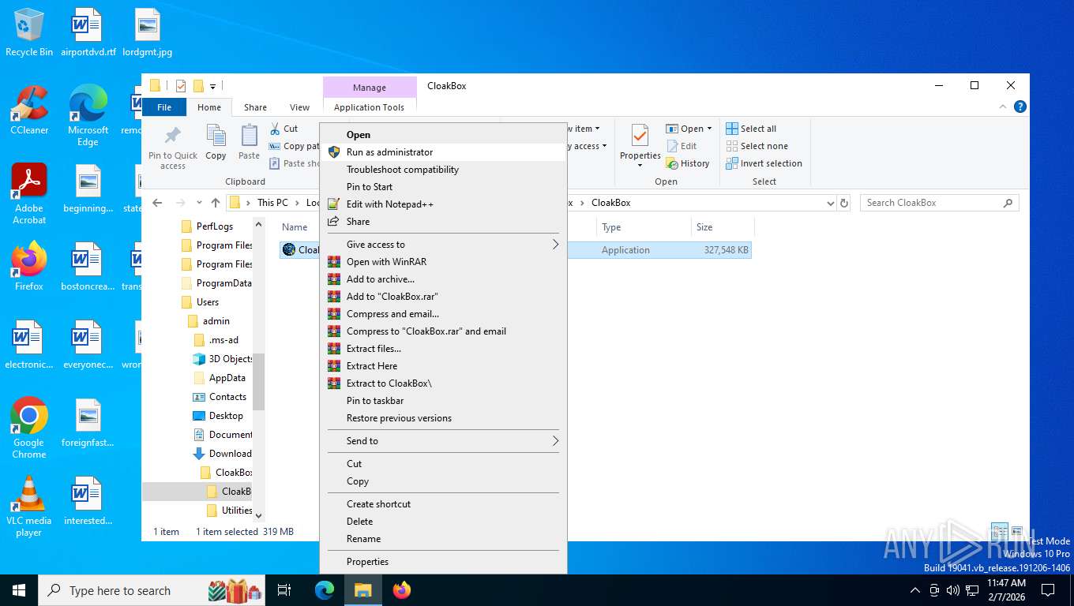The image size is (1074, 606).
Task: Open Recycle Bin on desktop
Action: point(29,32)
